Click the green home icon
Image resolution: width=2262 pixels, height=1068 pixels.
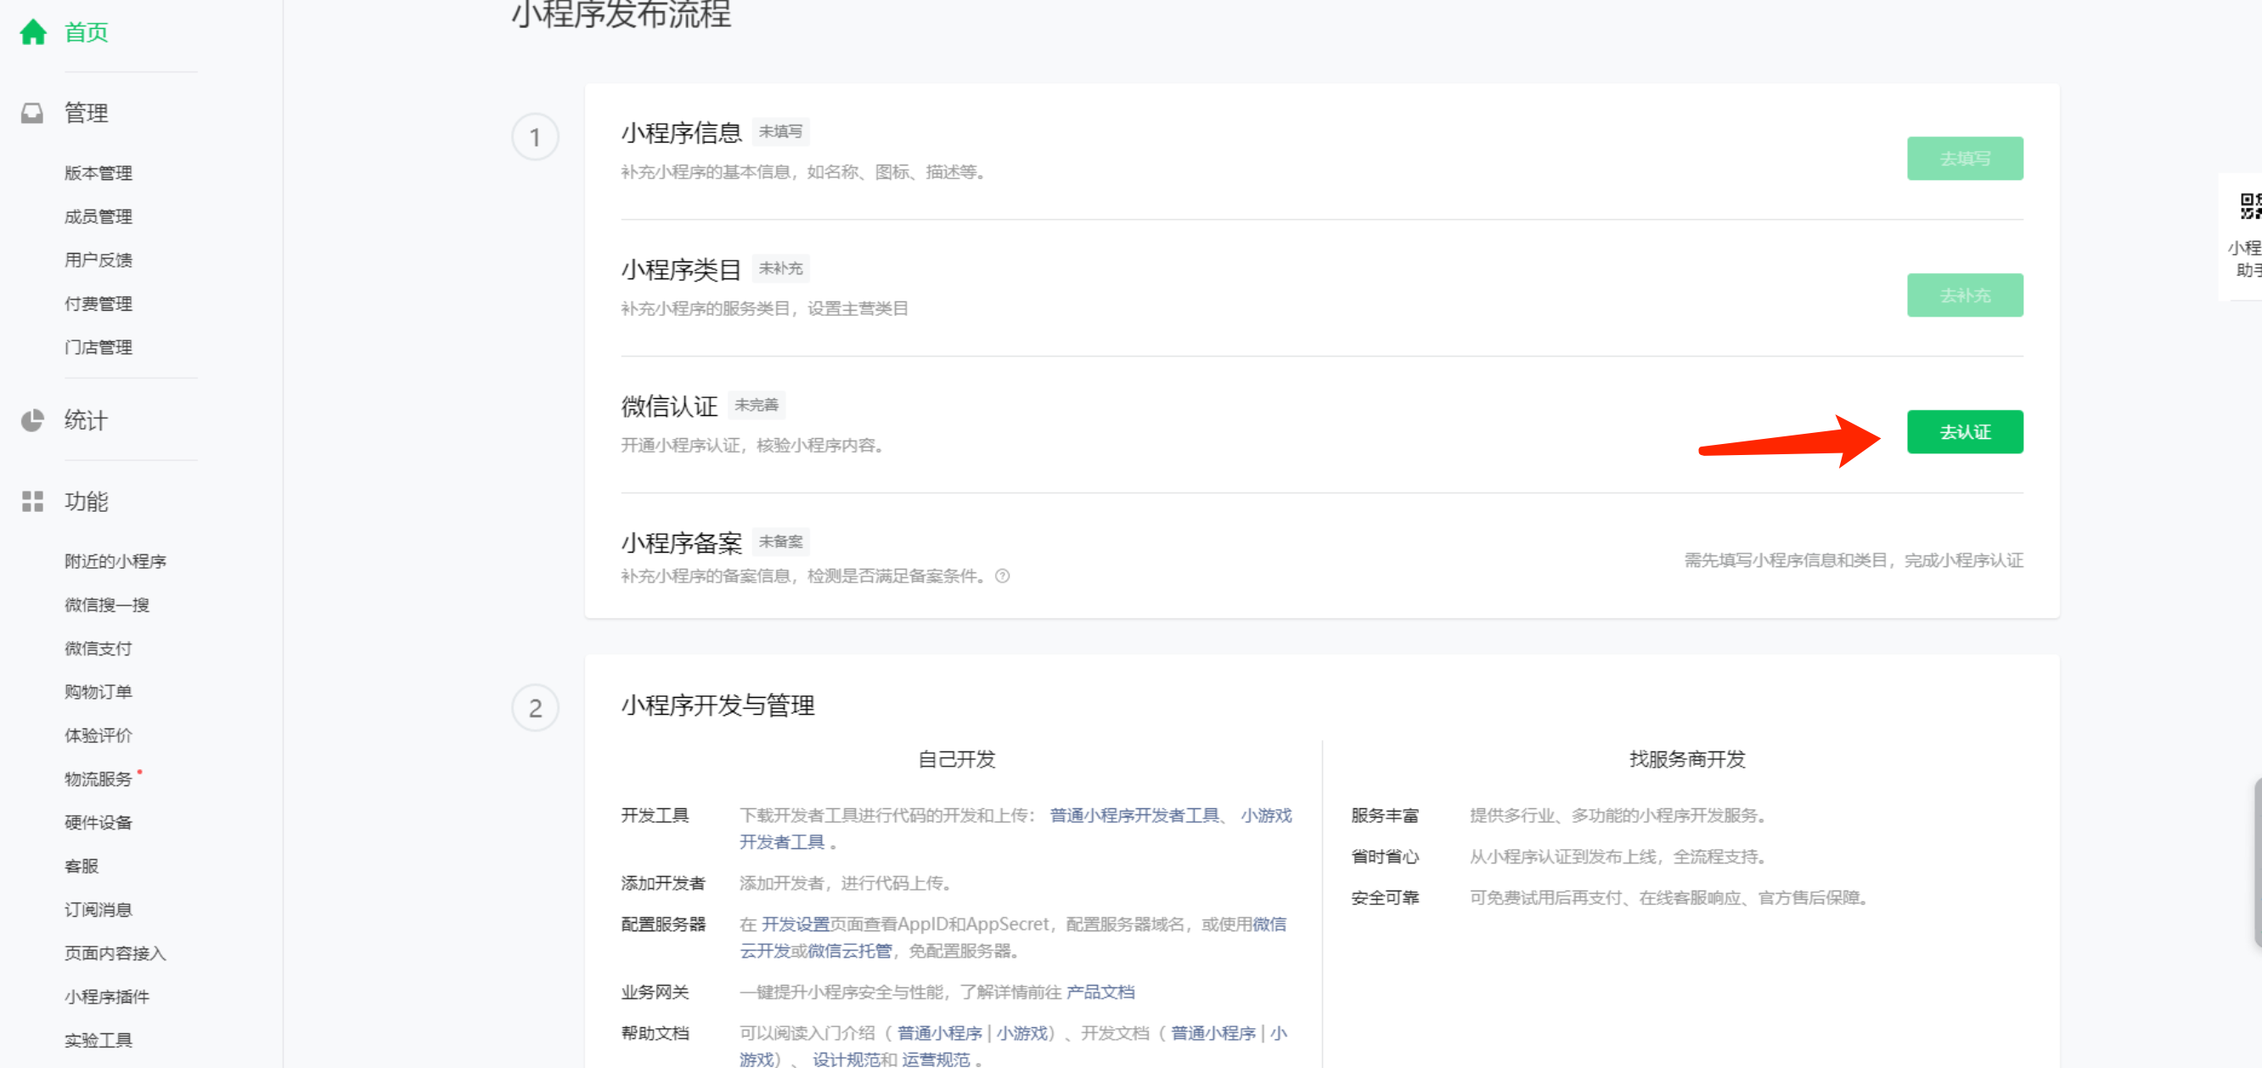[32, 32]
